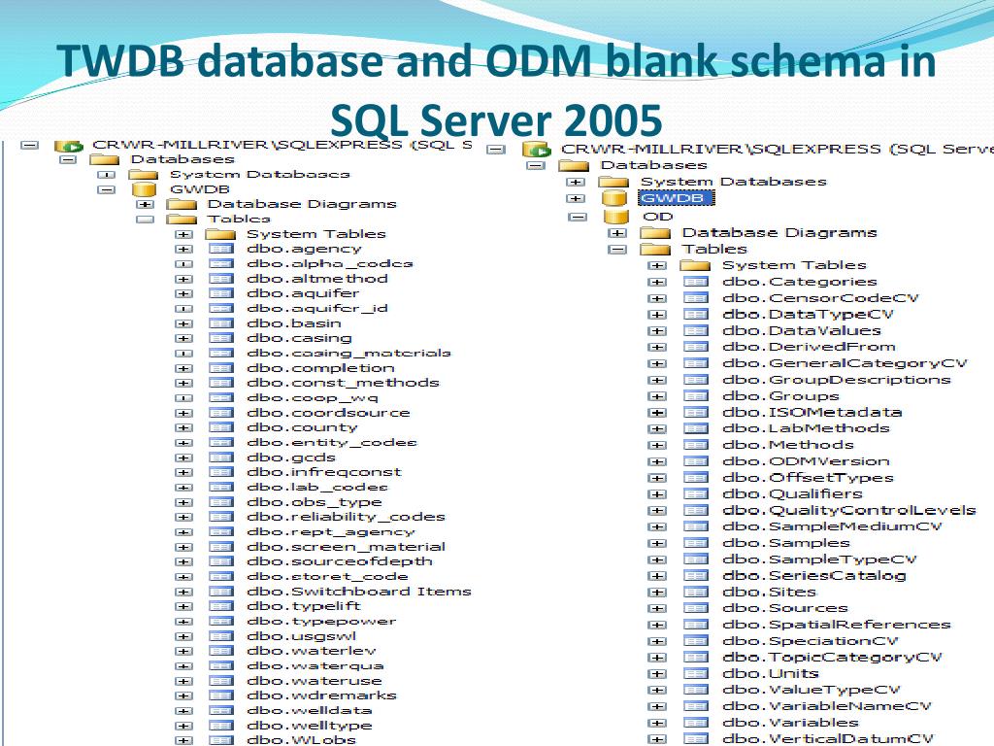Select the dbo.infreqconst table
Viewport: 994px width, 746px height.
point(324,472)
